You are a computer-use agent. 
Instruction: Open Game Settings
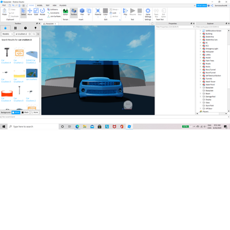[x=148, y=13]
